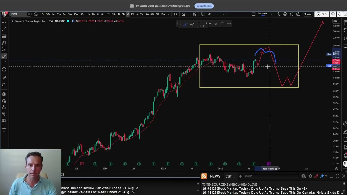Select the trend line drawing tool
The height and width of the screenshot is (195, 347).
[x=4, y=29]
